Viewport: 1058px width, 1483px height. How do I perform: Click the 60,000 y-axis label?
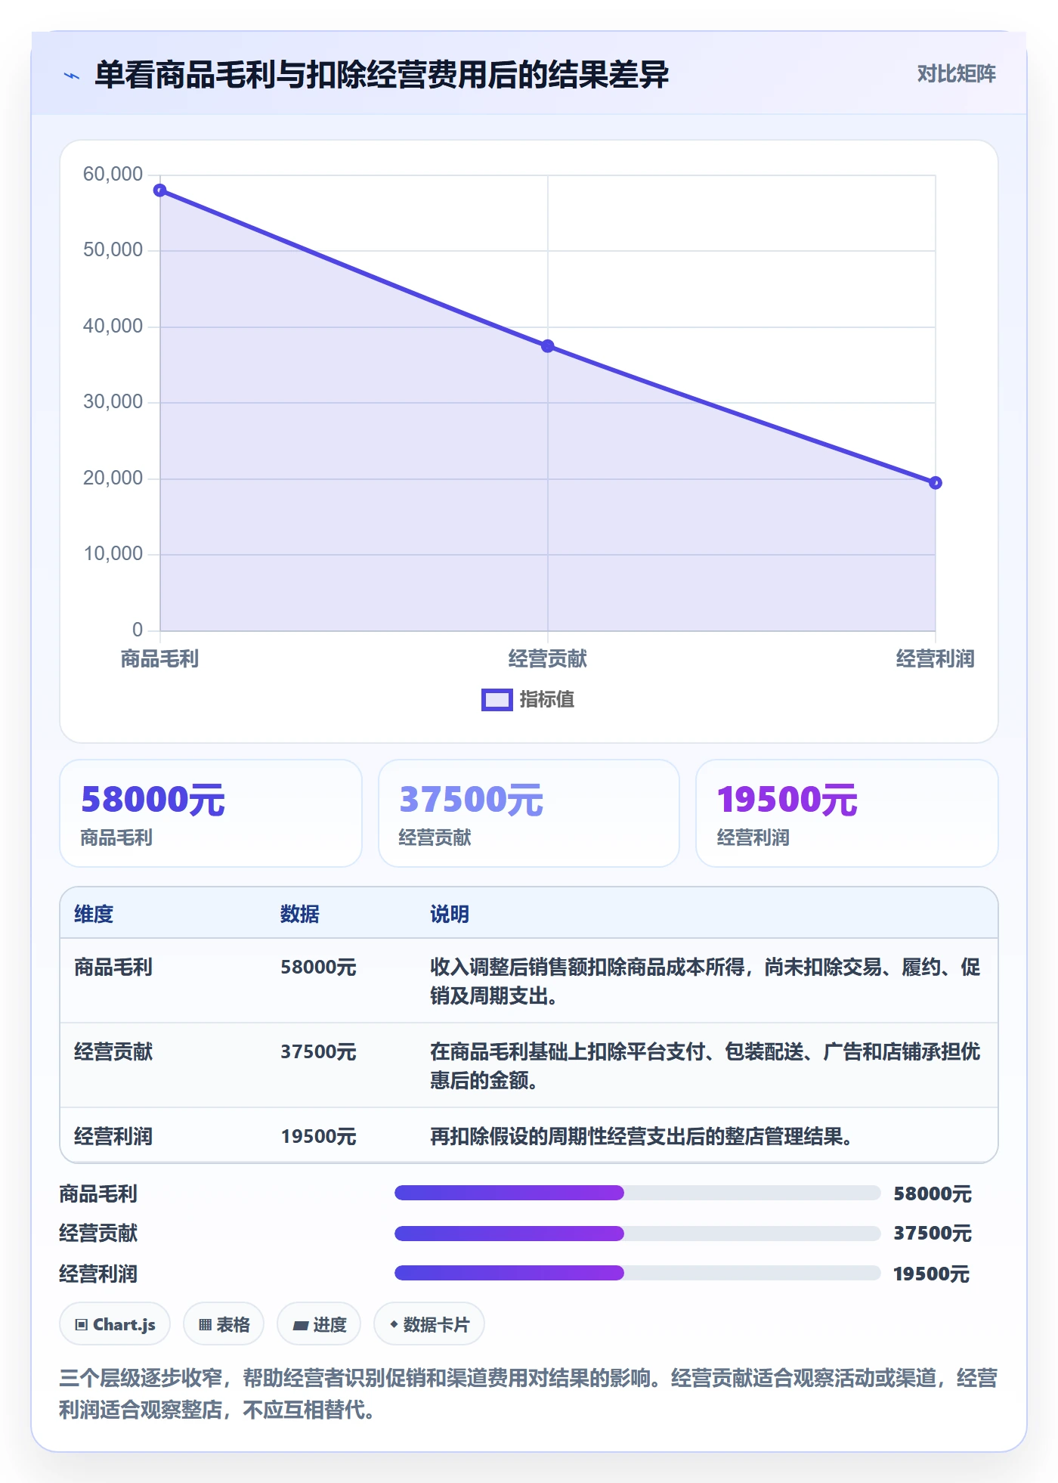[x=113, y=175]
